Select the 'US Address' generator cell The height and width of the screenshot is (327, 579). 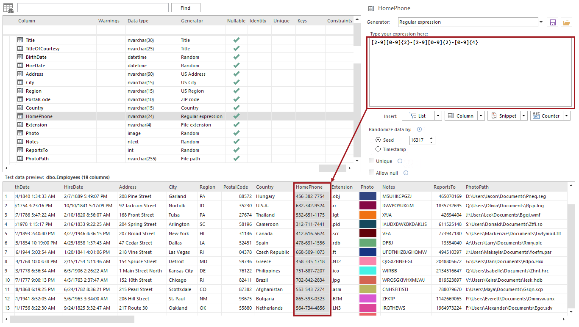tap(202, 74)
